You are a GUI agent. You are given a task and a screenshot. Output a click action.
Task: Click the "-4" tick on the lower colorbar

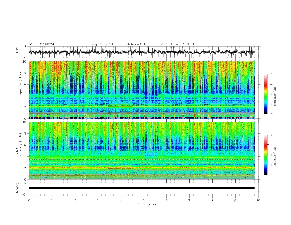(x=271, y=145)
